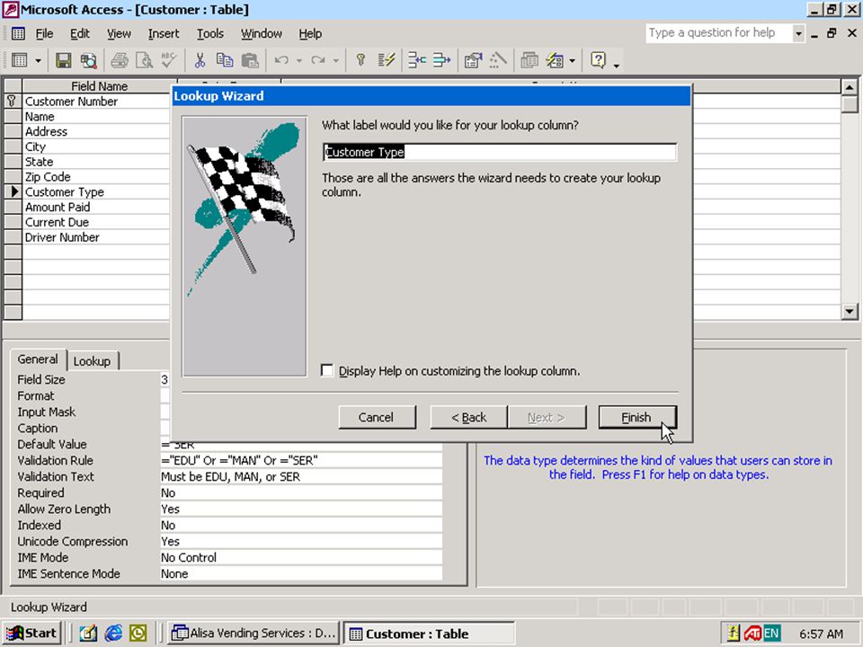Image resolution: width=863 pixels, height=647 pixels.
Task: Click the lookup column label text field
Action: tap(500, 153)
